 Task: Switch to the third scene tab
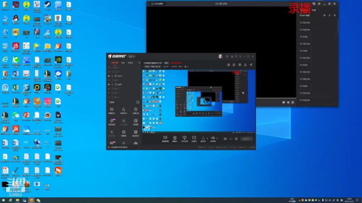[130, 63]
